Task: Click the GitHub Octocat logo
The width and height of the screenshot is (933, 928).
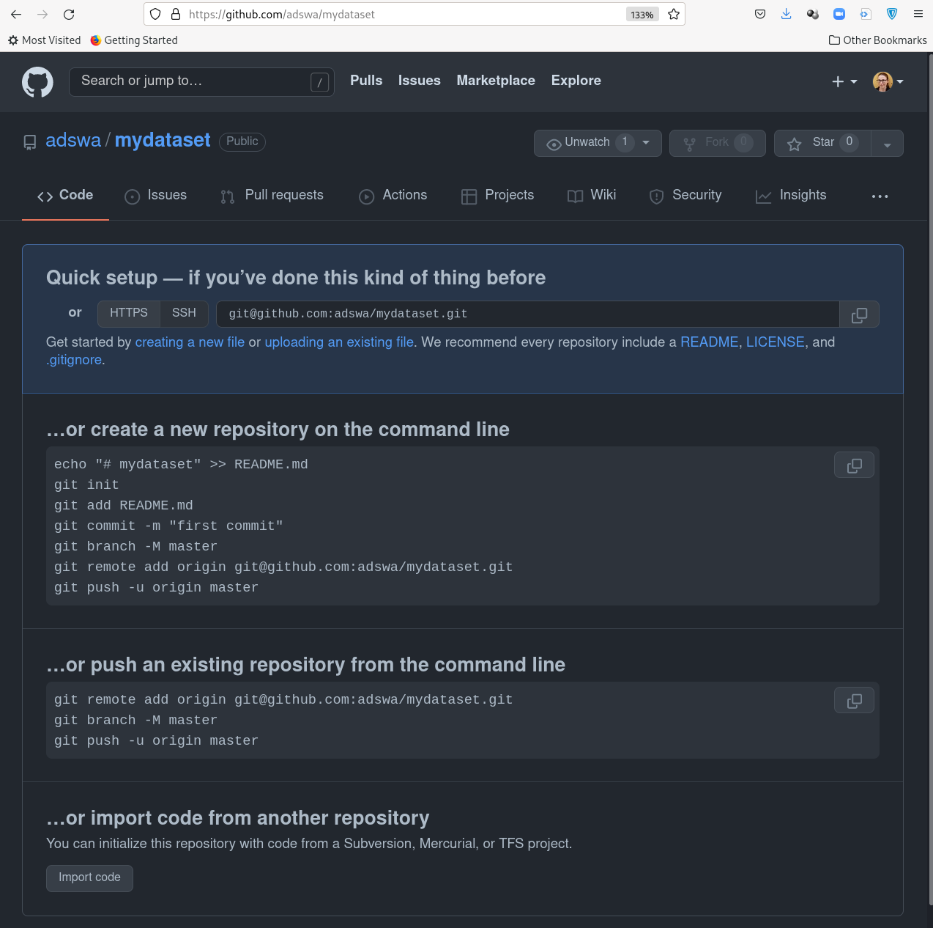Action: click(x=37, y=82)
